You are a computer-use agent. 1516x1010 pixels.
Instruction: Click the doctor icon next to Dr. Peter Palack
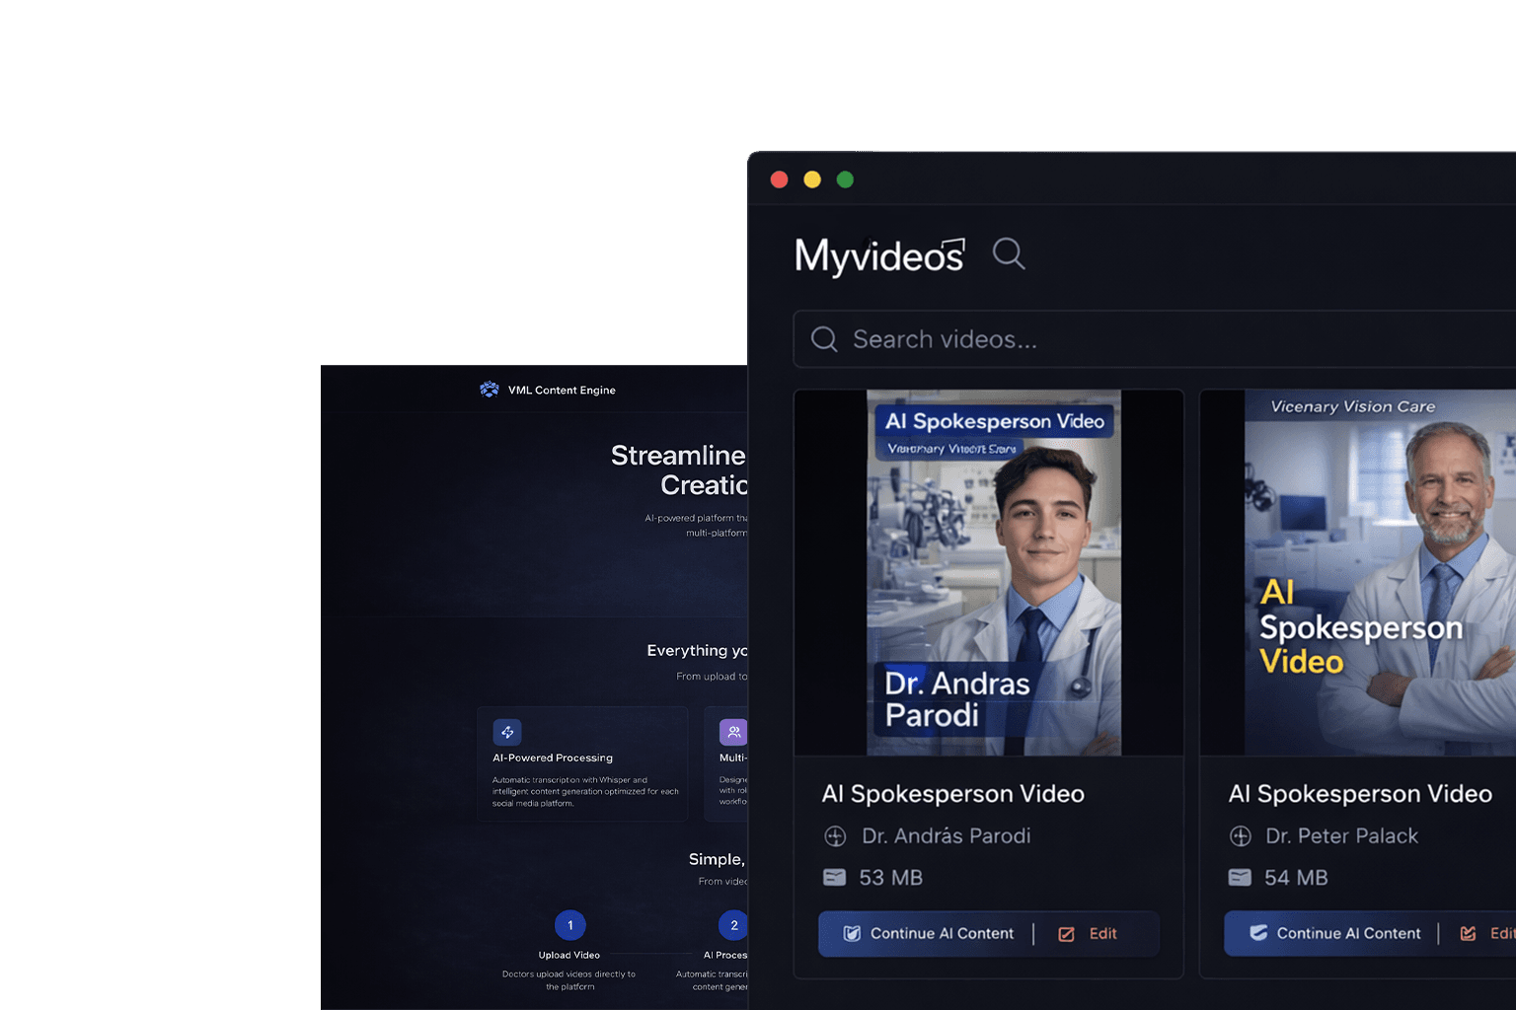tap(1241, 836)
